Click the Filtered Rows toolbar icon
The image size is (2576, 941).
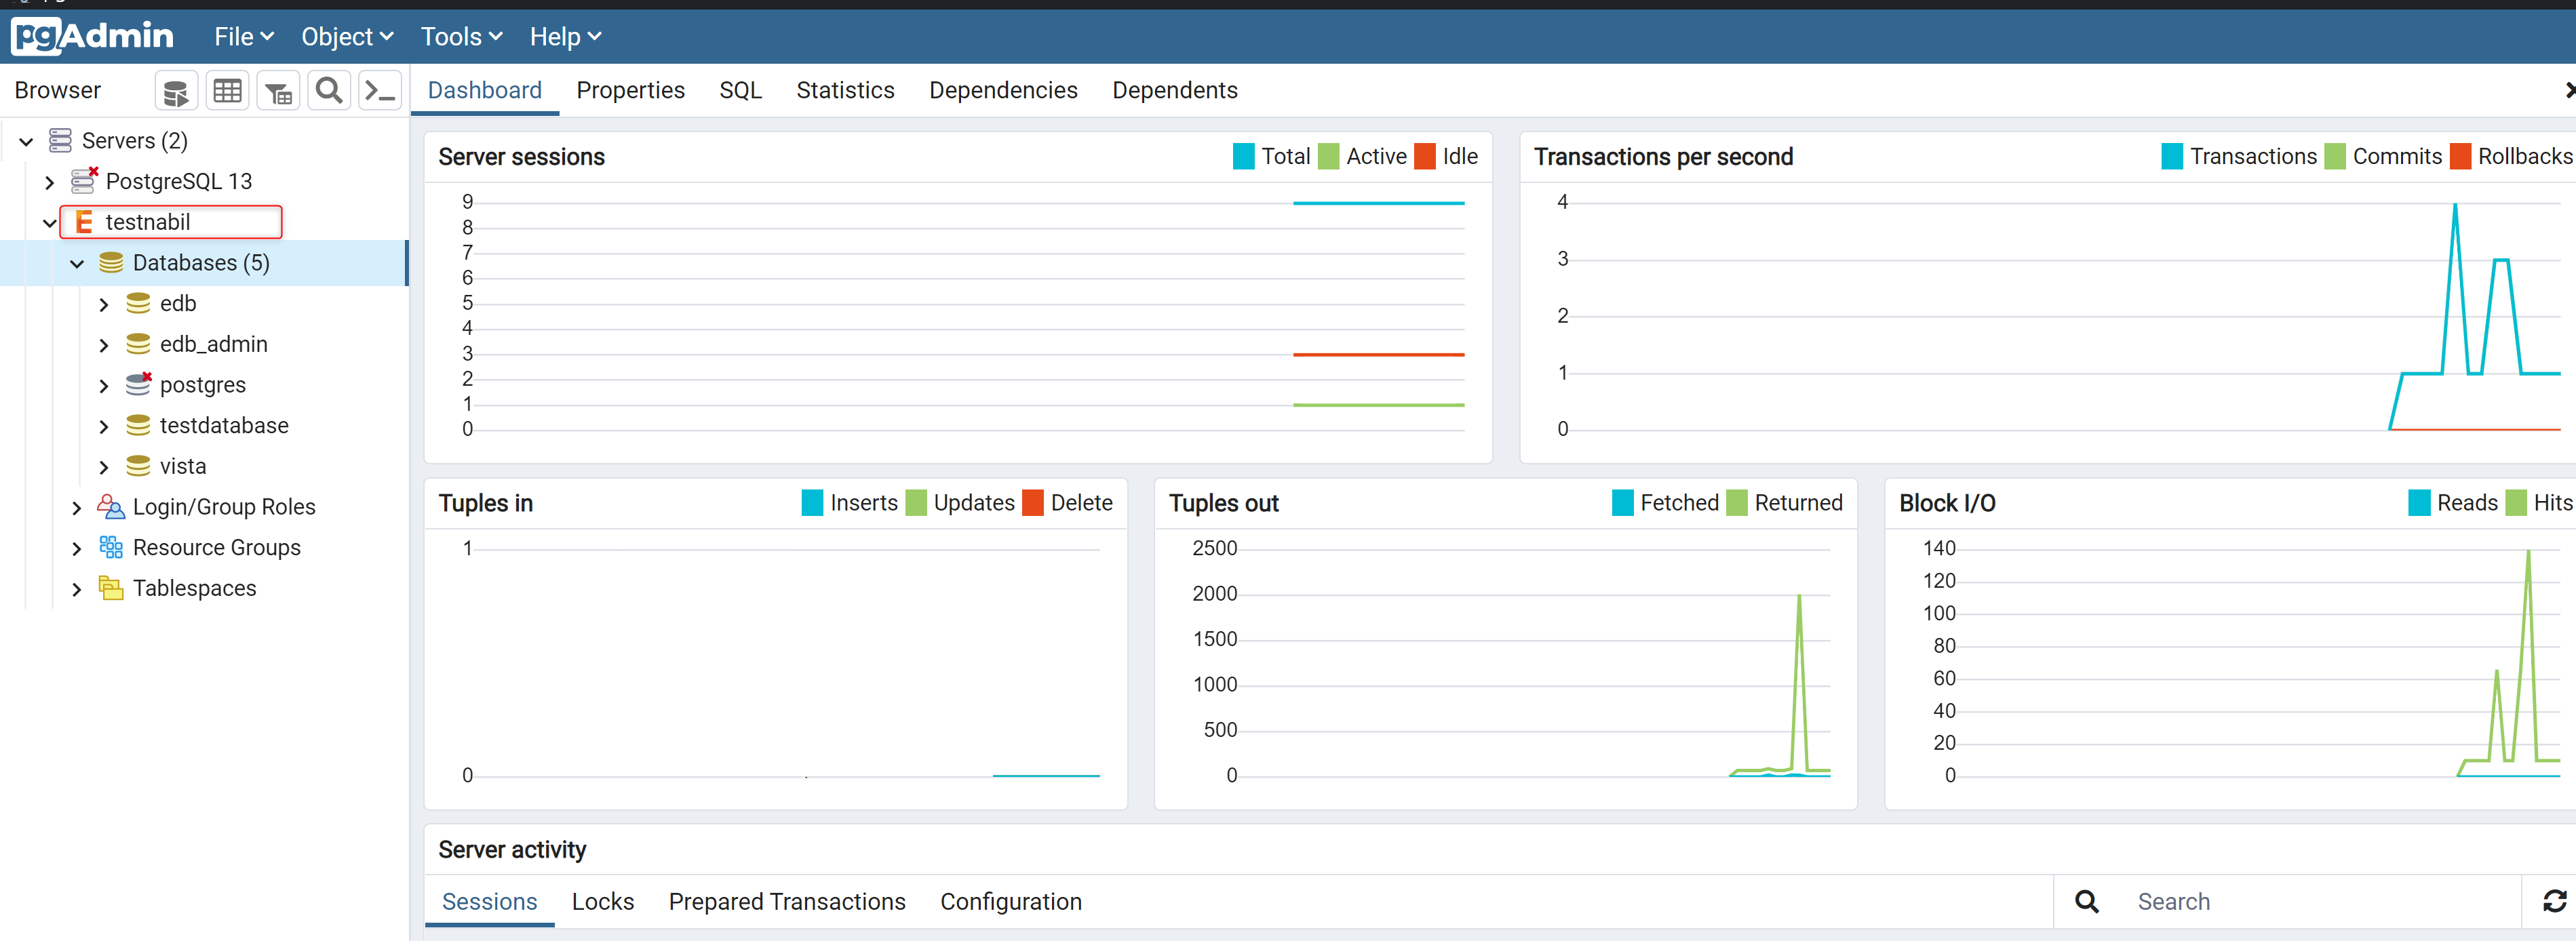tap(278, 92)
